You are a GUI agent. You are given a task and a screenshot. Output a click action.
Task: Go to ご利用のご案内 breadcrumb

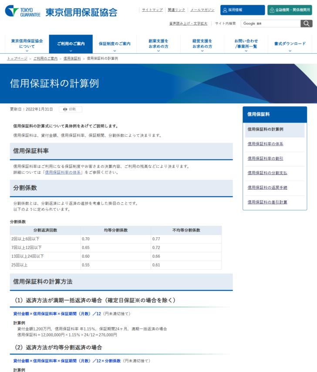point(45,58)
